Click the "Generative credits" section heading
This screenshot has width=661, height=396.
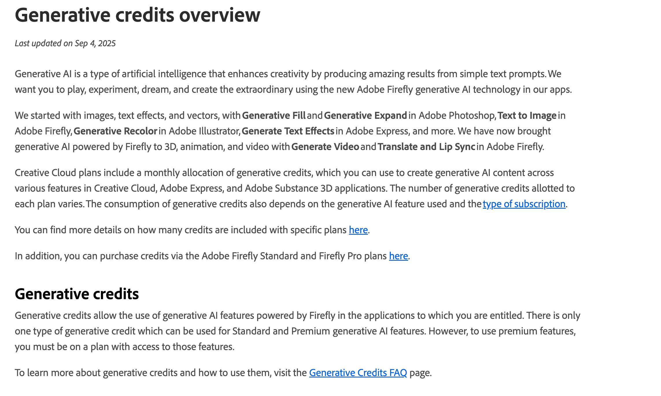(77, 294)
